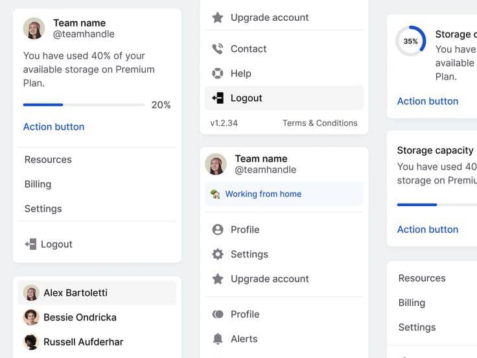Click the 20% label beside progress bar
Screen dimensions: 477x358
pos(161,104)
